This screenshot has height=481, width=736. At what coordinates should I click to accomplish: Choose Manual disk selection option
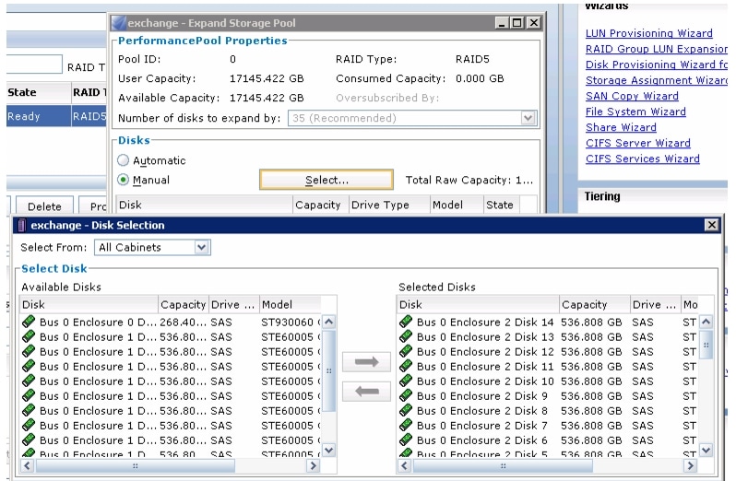(x=123, y=180)
